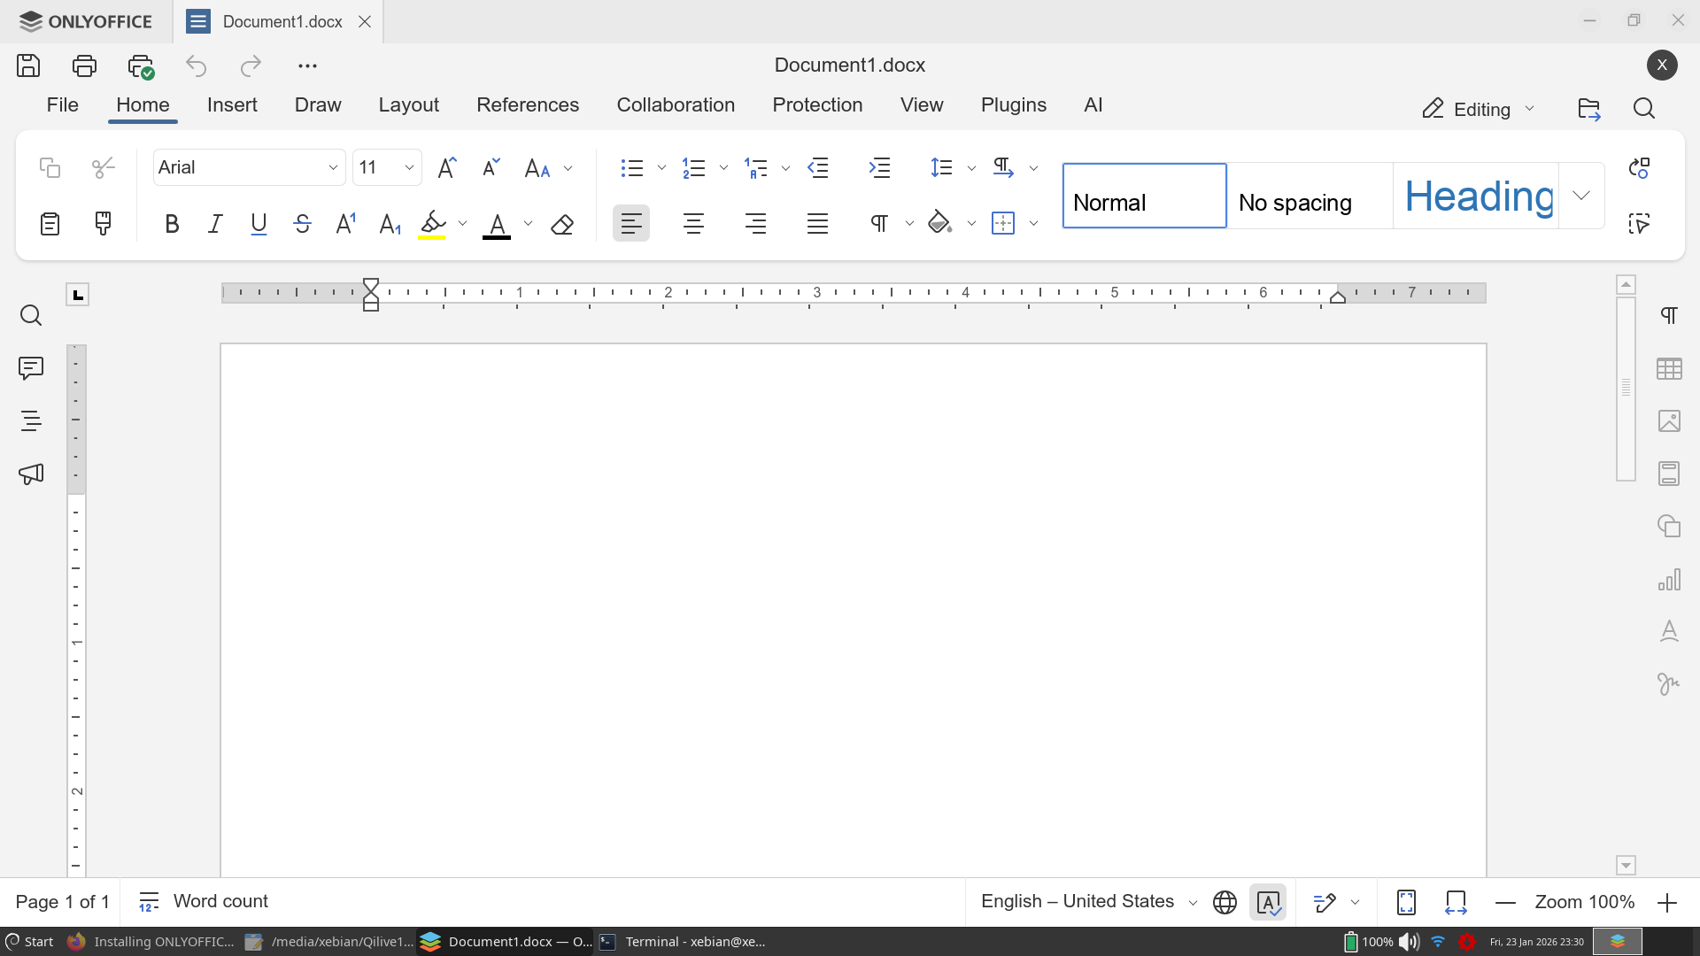Switch to the References tab
The height and width of the screenshot is (956, 1700).
(528, 104)
